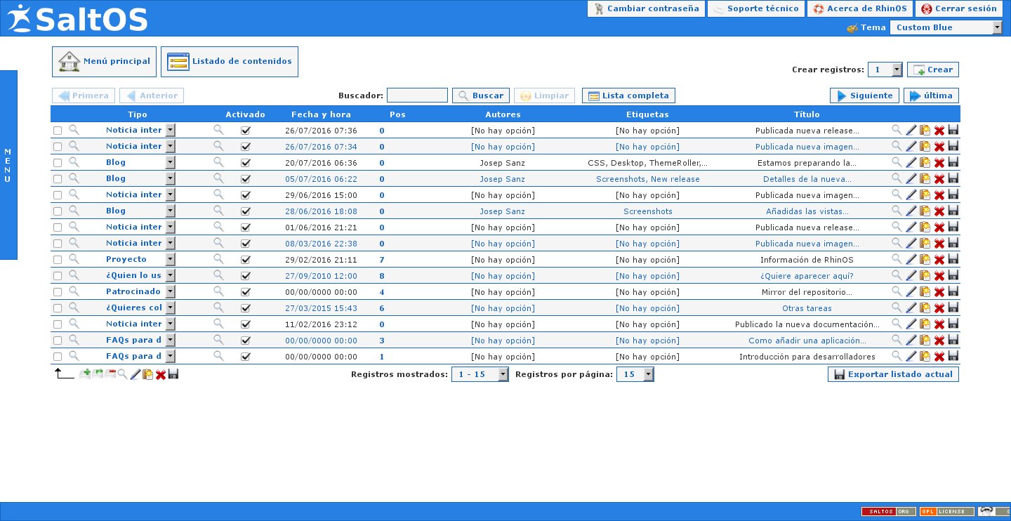Click the pencil edit icon in the first row
Screen dimensions: 1011x521
pyautogui.click(x=911, y=130)
